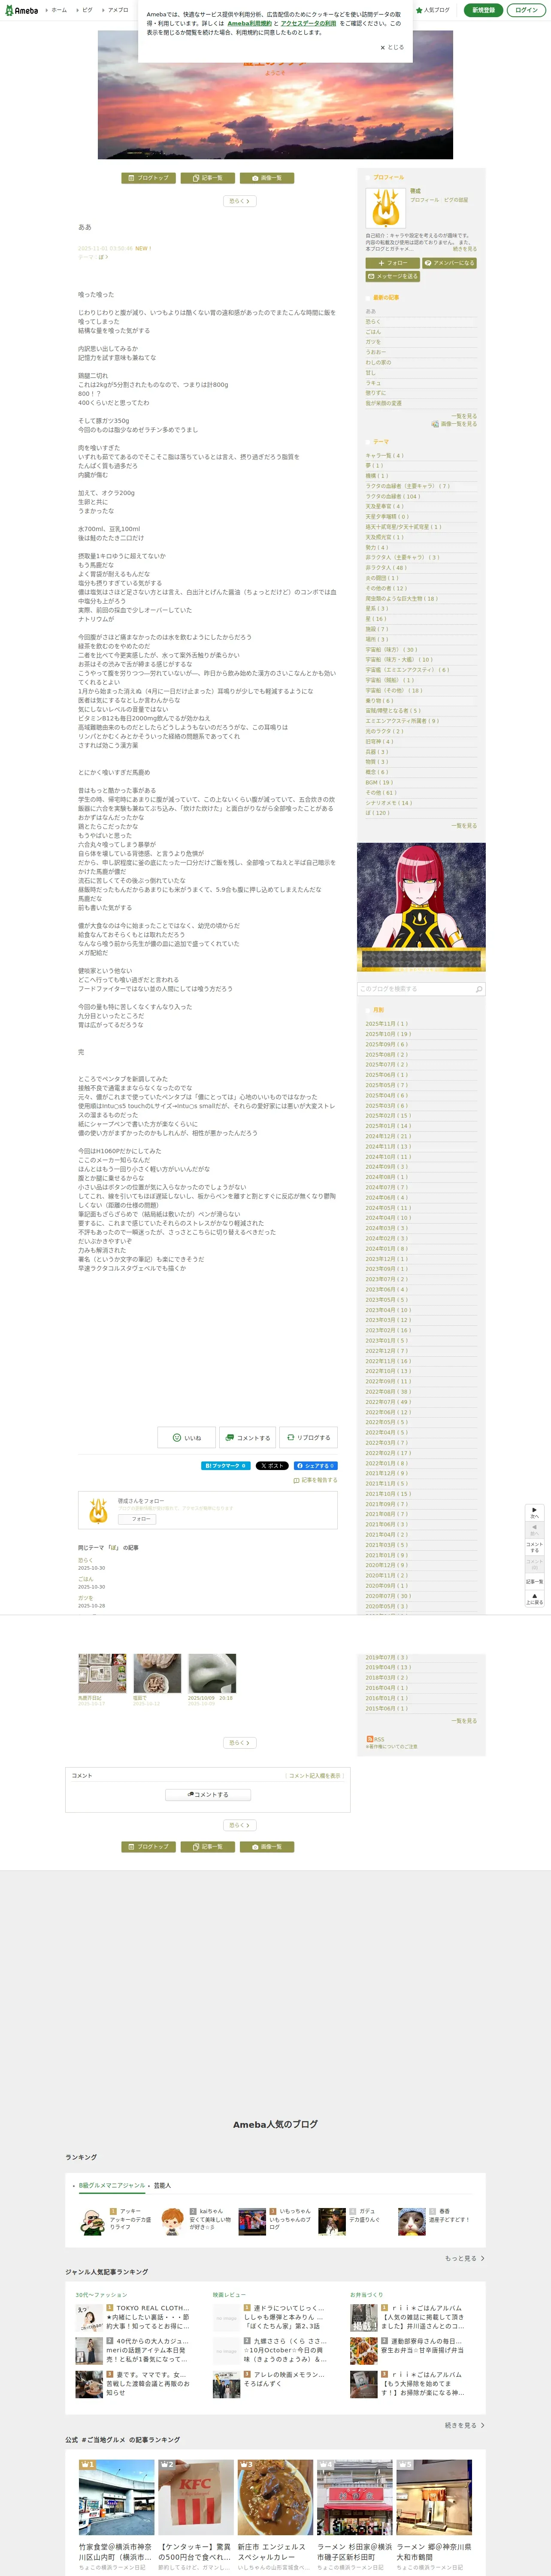The width and height of the screenshot is (551, 2576).
Task: Click the top 画像一覧 tab button
Action: click(x=267, y=178)
